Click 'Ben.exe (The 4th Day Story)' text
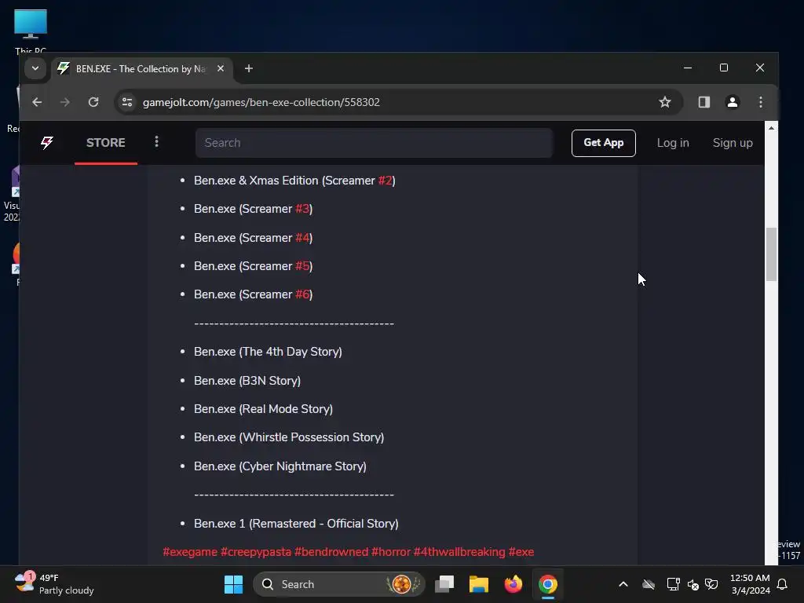This screenshot has width=804, height=603. (268, 352)
